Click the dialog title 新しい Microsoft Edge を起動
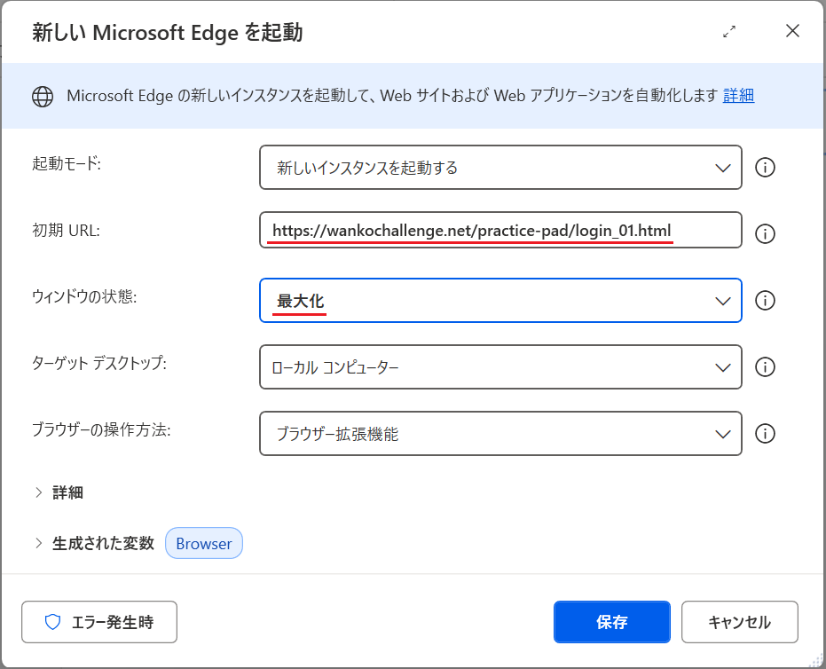 168,32
